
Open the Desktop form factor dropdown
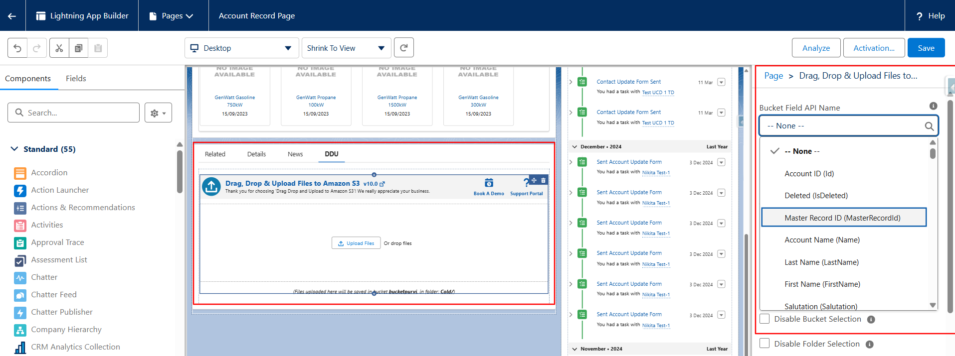[x=242, y=48]
